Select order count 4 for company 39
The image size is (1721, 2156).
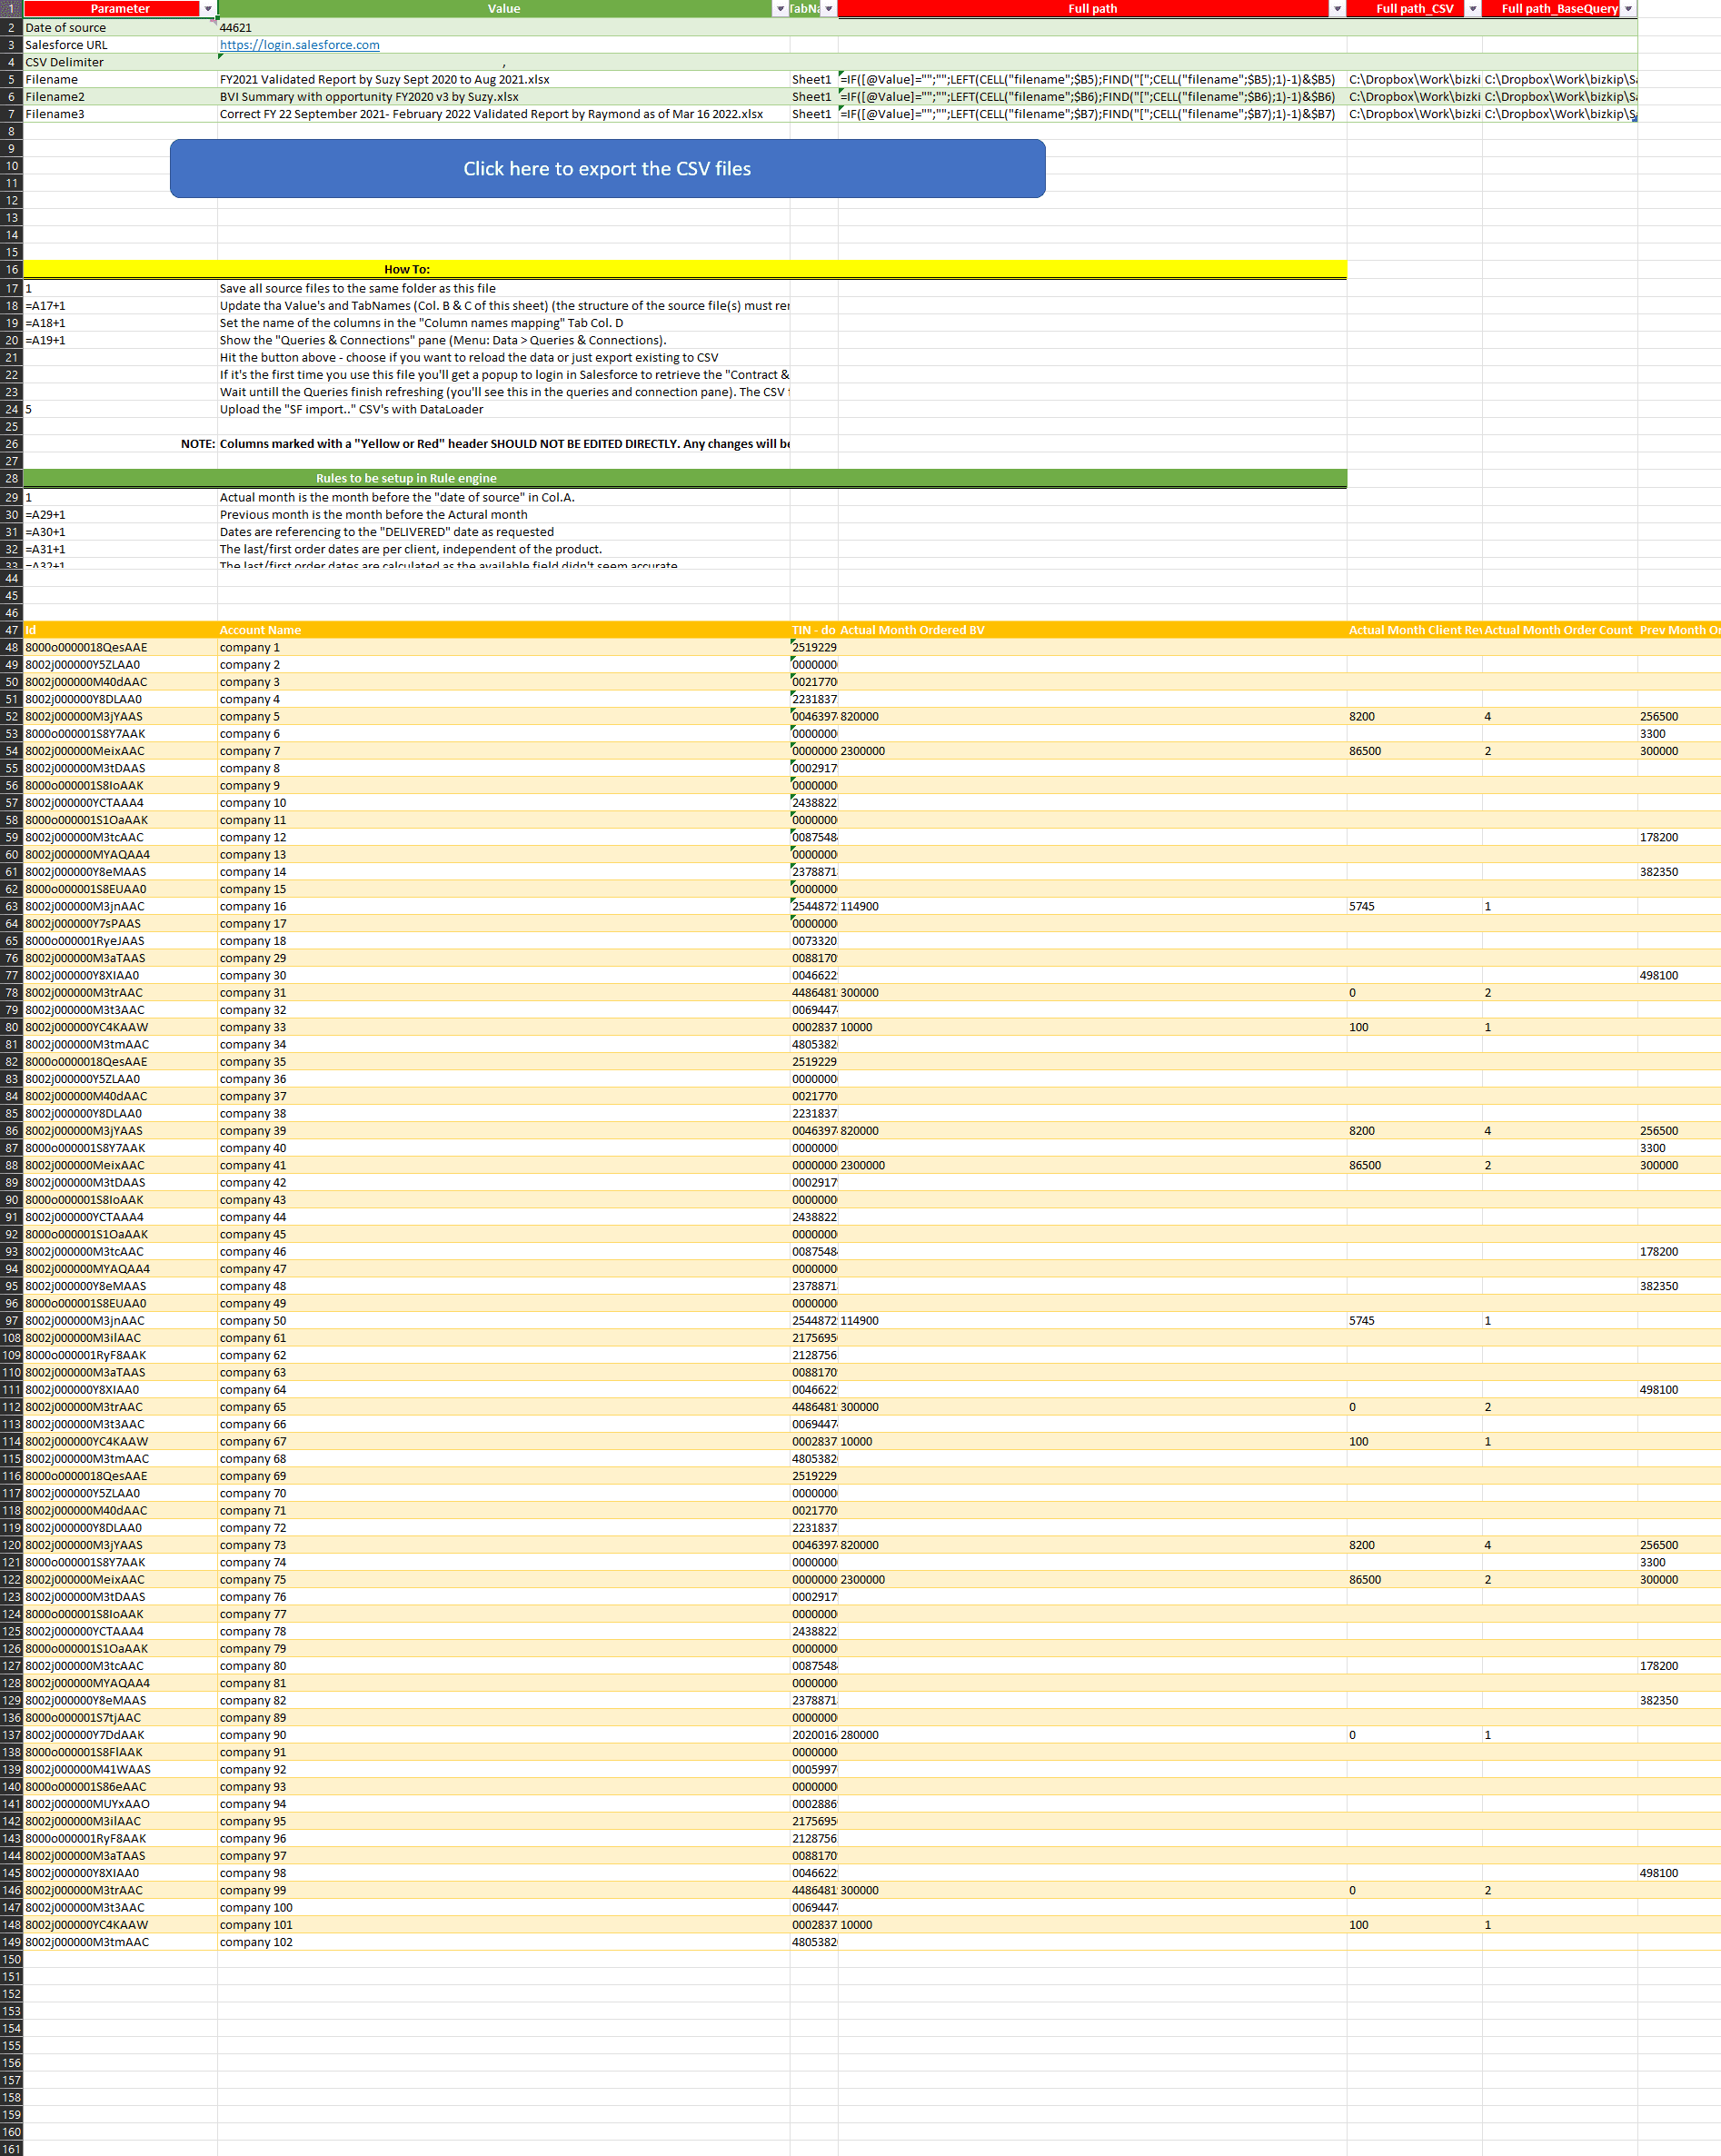point(1559,1131)
